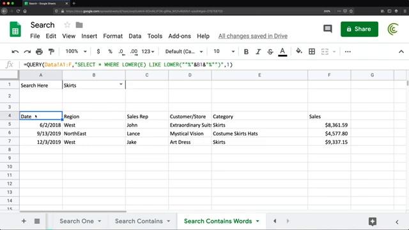Click the Print icon
The height and width of the screenshot is (230, 409).
click(x=39, y=52)
